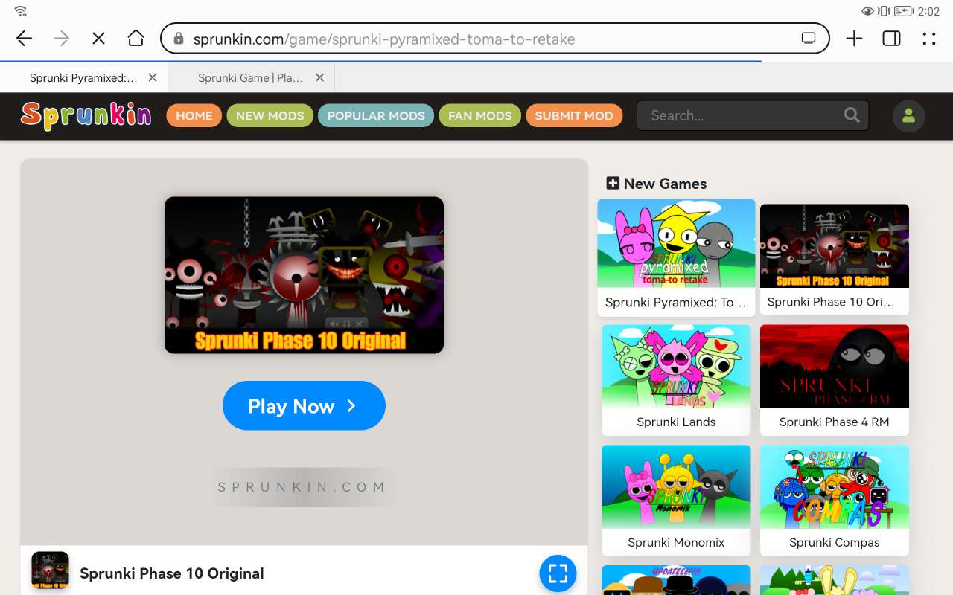Open a new tab with plus icon
953x595 pixels.
click(x=854, y=39)
